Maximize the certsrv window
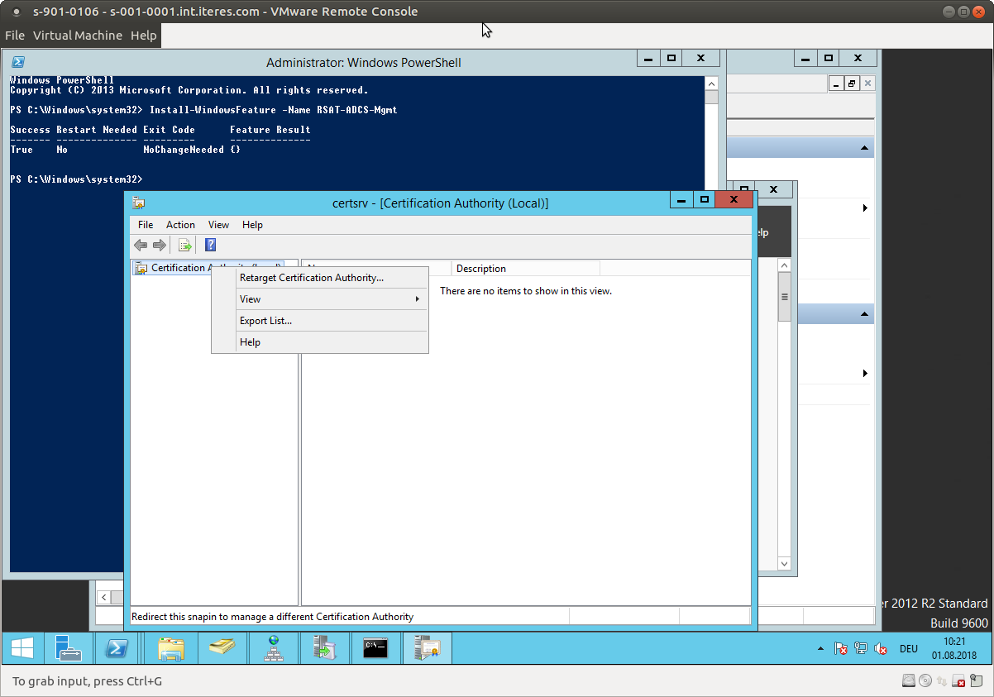The height and width of the screenshot is (697, 994). (704, 199)
